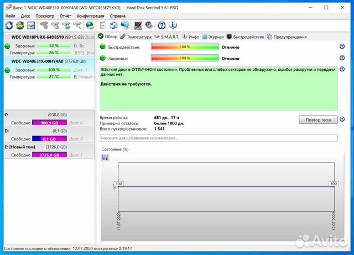
Task: Click the yellow warning triangle toolbar icon
Action: [x=20, y=25]
